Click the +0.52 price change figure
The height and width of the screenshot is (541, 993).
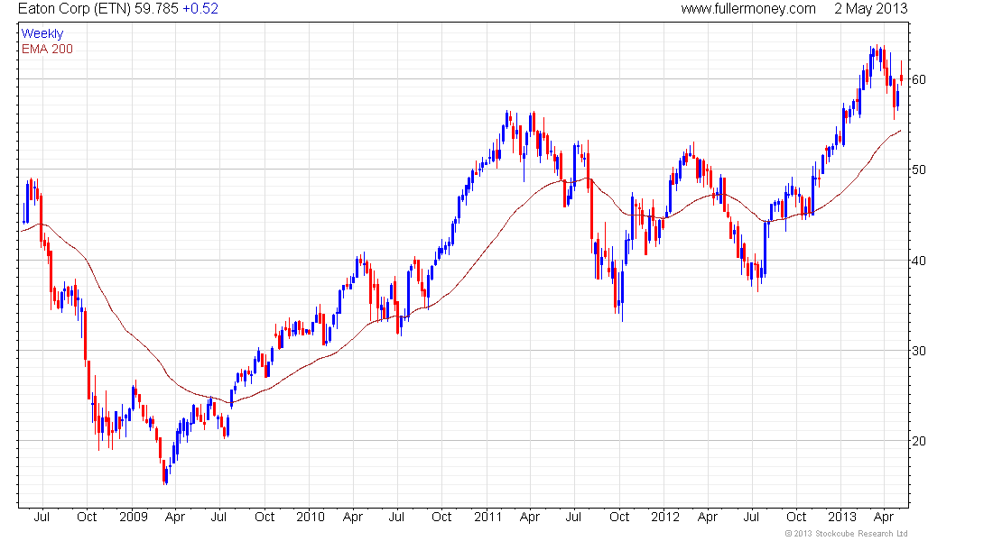pyautogui.click(x=200, y=9)
